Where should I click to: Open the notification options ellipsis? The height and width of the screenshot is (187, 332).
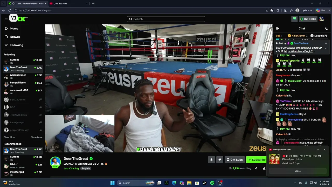tap(317, 150)
